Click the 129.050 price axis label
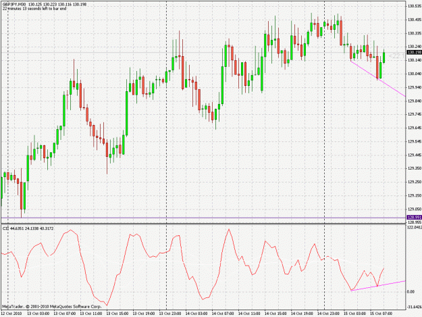422x317 pixels. [x=415, y=210]
